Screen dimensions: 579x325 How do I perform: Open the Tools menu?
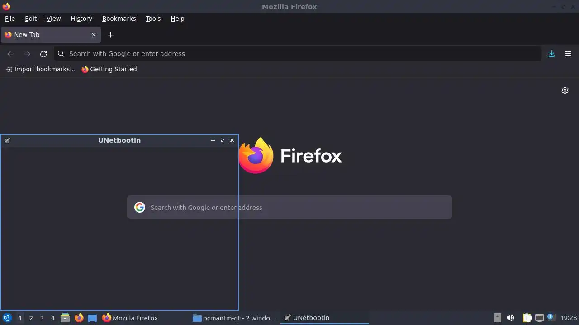[153, 19]
